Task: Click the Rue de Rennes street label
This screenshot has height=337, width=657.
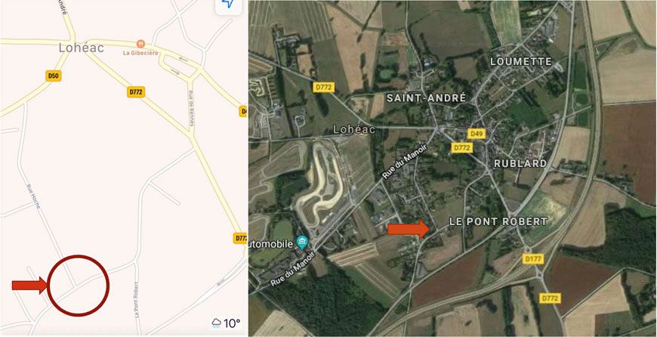Action: pyautogui.click(x=190, y=108)
